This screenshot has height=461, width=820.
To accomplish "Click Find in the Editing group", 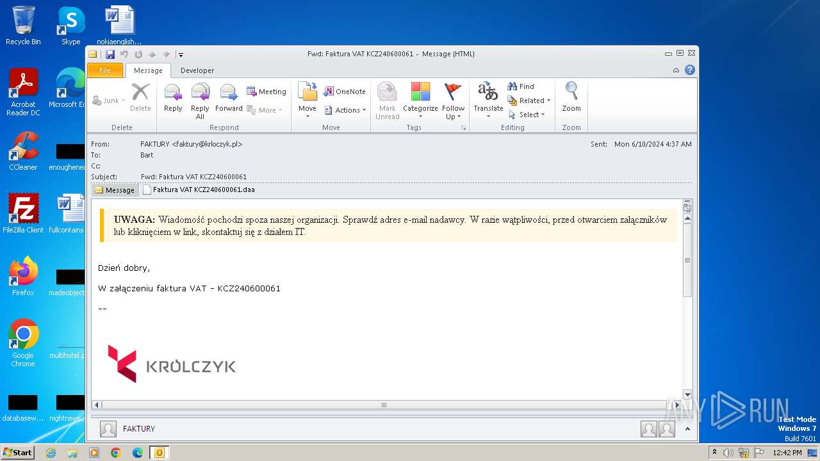I will (521, 86).
